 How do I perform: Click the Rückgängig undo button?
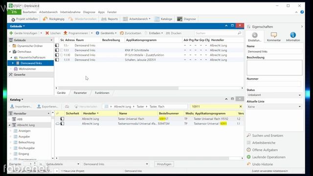click(54, 19)
